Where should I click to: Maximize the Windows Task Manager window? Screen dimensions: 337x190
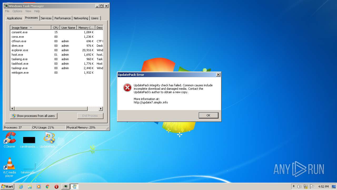[102, 6]
